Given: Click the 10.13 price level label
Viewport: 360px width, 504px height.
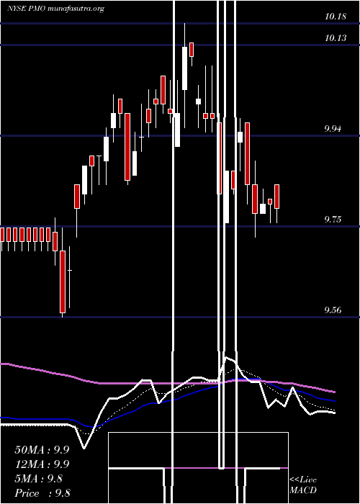Looking at the screenshot, I should tap(336, 38).
